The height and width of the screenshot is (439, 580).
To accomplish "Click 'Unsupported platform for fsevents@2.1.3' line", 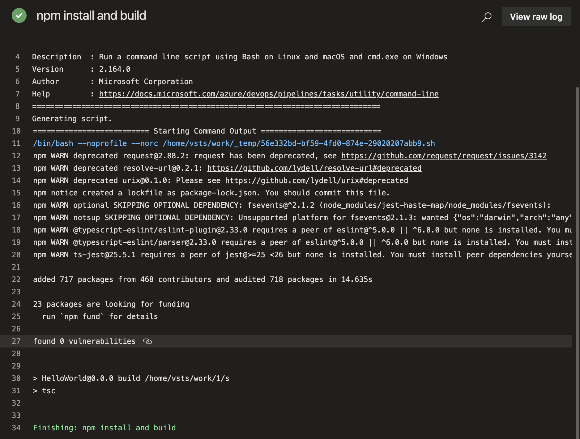I will pyautogui.click(x=302, y=218).
